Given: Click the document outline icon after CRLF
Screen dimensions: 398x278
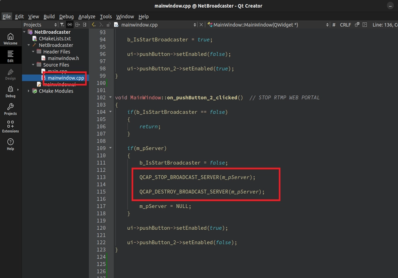Looking at the screenshot, I should (365, 25).
